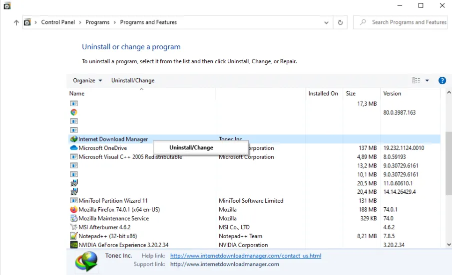Click the MSI Afterburner icon
452x275 pixels.
pos(74,227)
